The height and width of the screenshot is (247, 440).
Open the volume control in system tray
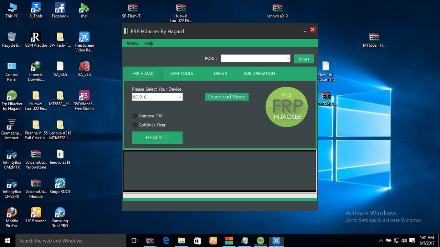404,240
